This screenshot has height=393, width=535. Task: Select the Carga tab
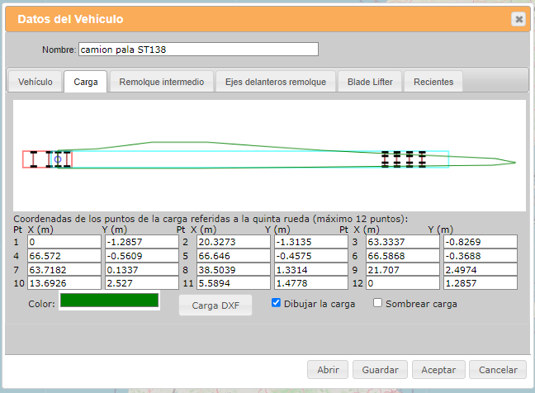tap(86, 82)
